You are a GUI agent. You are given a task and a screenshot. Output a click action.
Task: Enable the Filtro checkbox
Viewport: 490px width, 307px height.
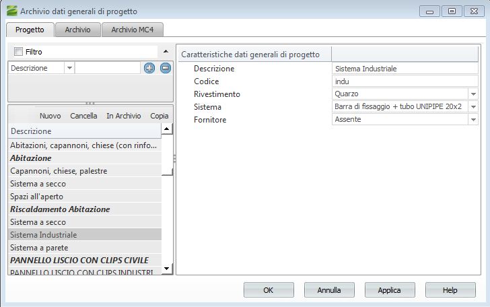(18, 52)
